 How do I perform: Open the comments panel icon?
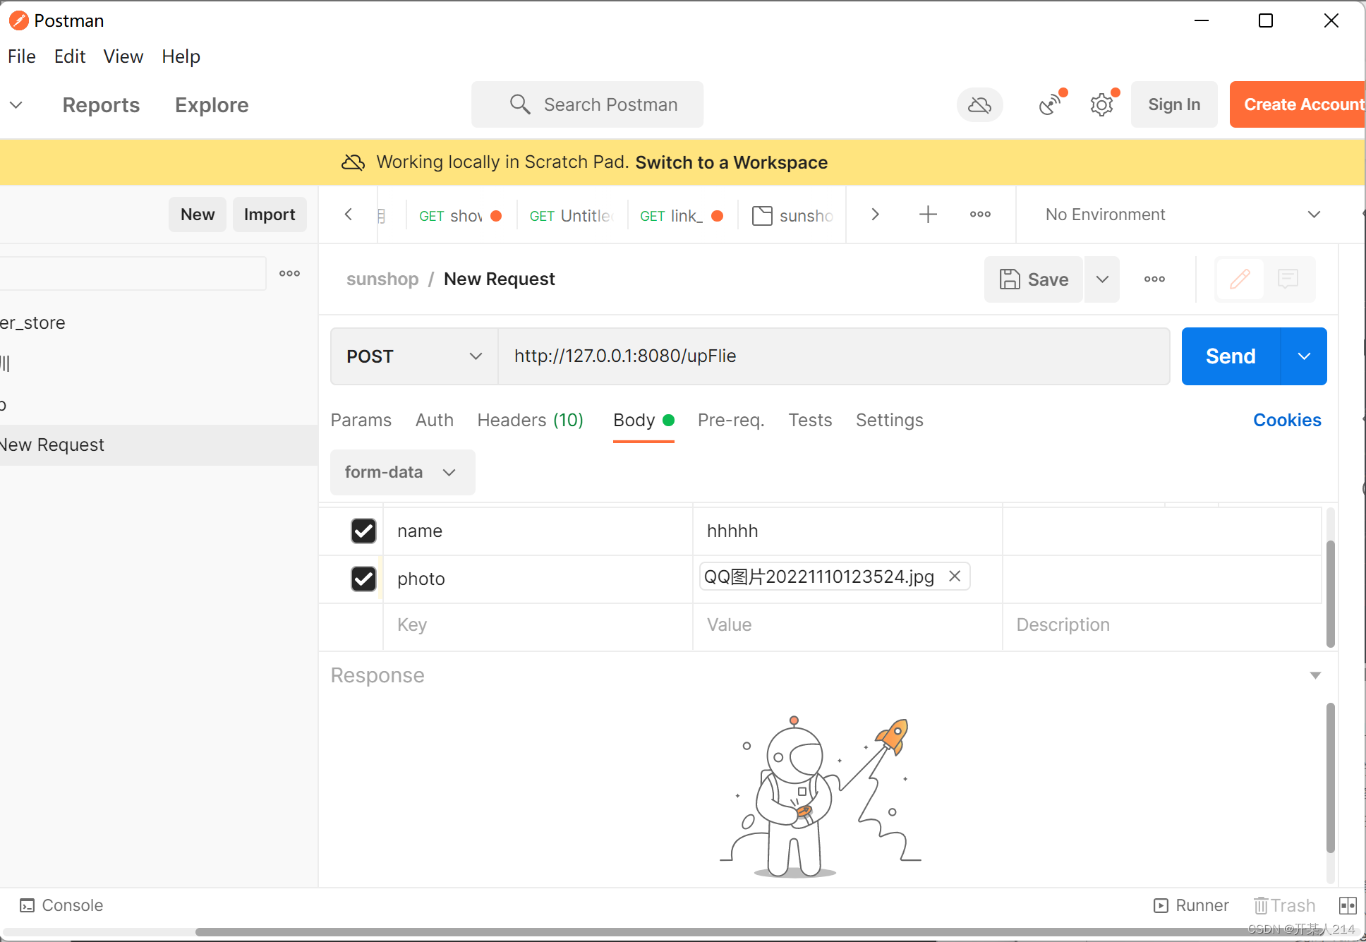(x=1288, y=279)
